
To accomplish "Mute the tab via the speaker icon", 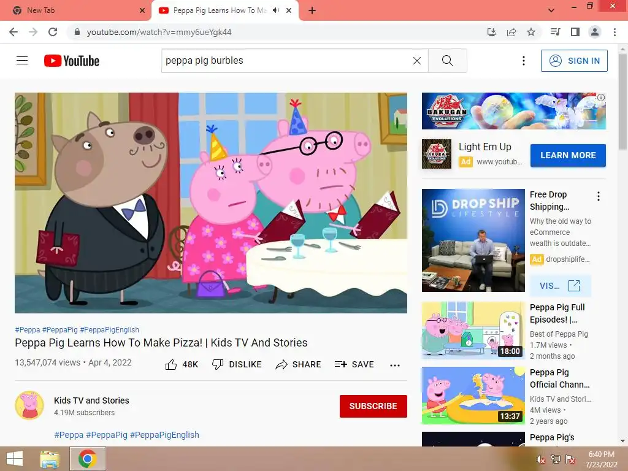I will [276, 10].
